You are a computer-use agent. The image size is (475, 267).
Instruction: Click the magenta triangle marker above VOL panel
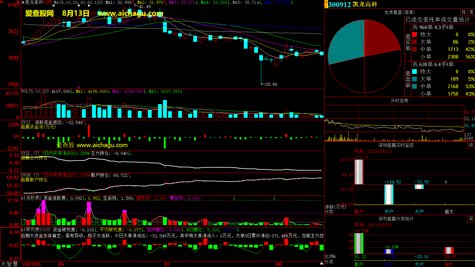point(78,88)
